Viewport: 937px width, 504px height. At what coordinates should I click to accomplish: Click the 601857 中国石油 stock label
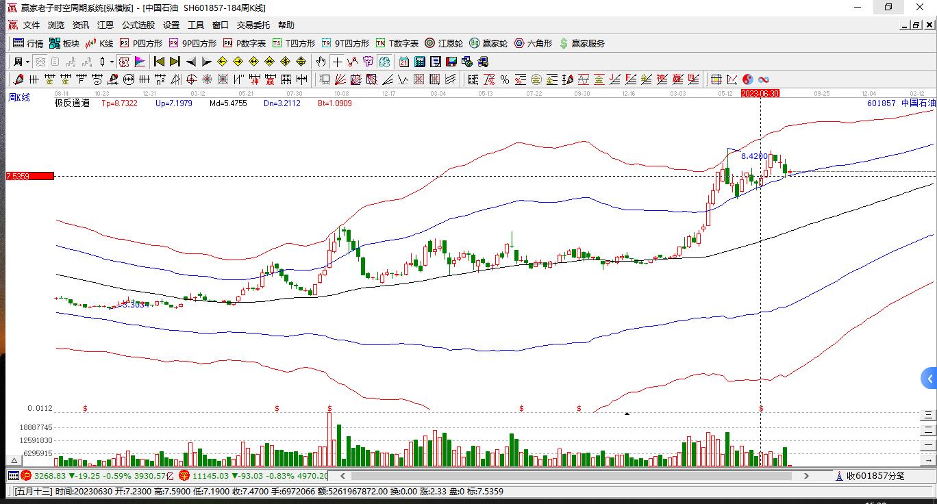(901, 103)
